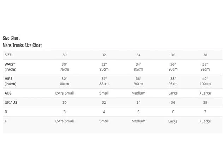Select the 36" 90cm waist measurement
This screenshot has height=168, width=224.
173,67
